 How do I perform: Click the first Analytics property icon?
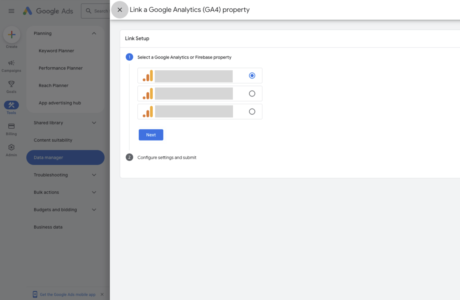point(148,76)
